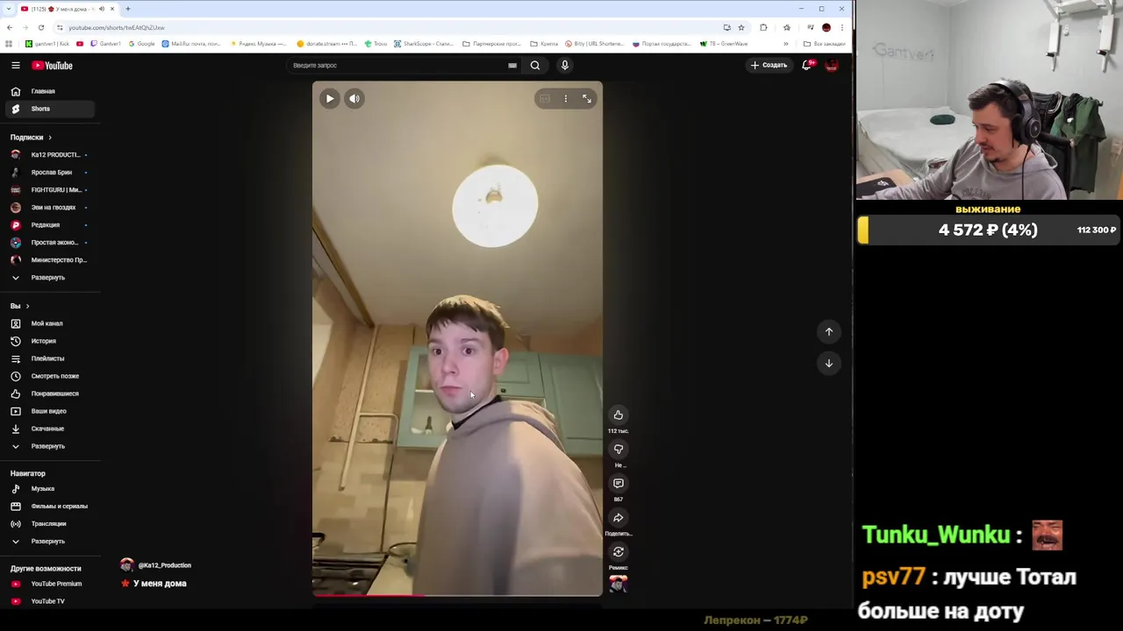The height and width of the screenshot is (631, 1123).
Task: Mute the Shorts video volume
Action: click(x=354, y=98)
